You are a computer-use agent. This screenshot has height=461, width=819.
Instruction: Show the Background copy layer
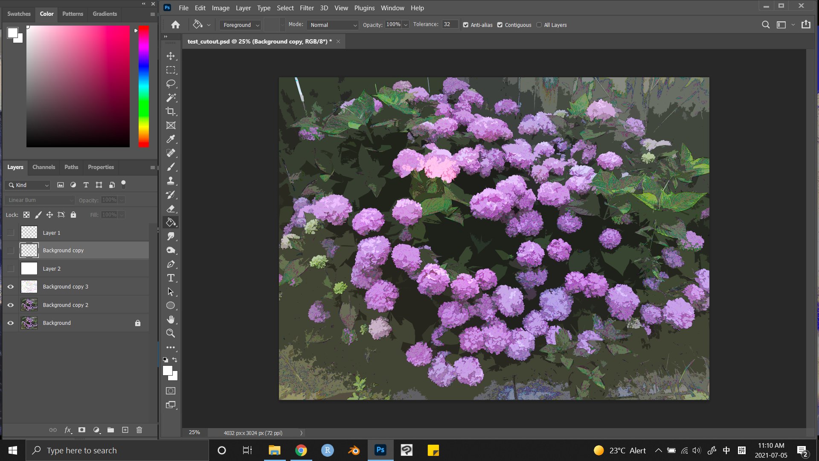11,251
